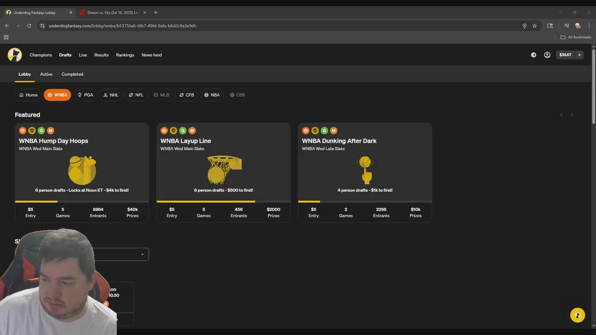596x335 pixels.
Task: Go to previous featured contests arrow
Action: pyautogui.click(x=562, y=115)
